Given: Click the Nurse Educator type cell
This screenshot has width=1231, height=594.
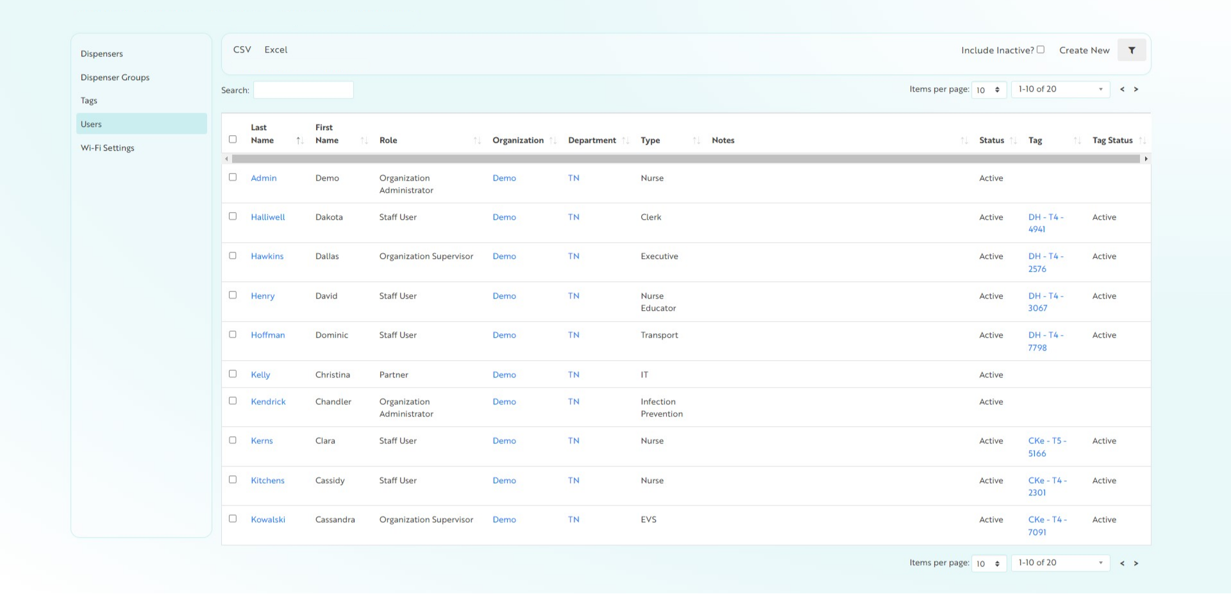Looking at the screenshot, I should click(x=658, y=302).
